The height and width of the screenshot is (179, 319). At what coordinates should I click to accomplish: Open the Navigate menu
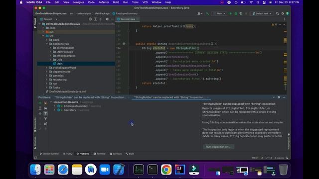pos(79,2)
